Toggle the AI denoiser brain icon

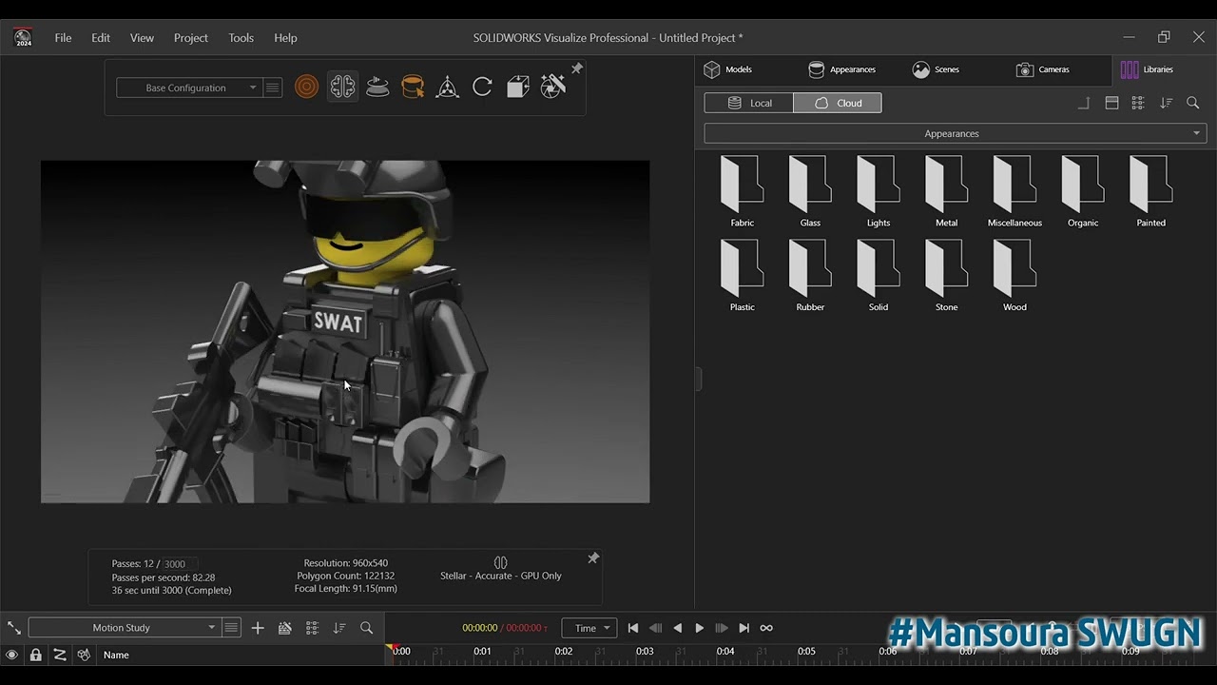click(x=342, y=88)
